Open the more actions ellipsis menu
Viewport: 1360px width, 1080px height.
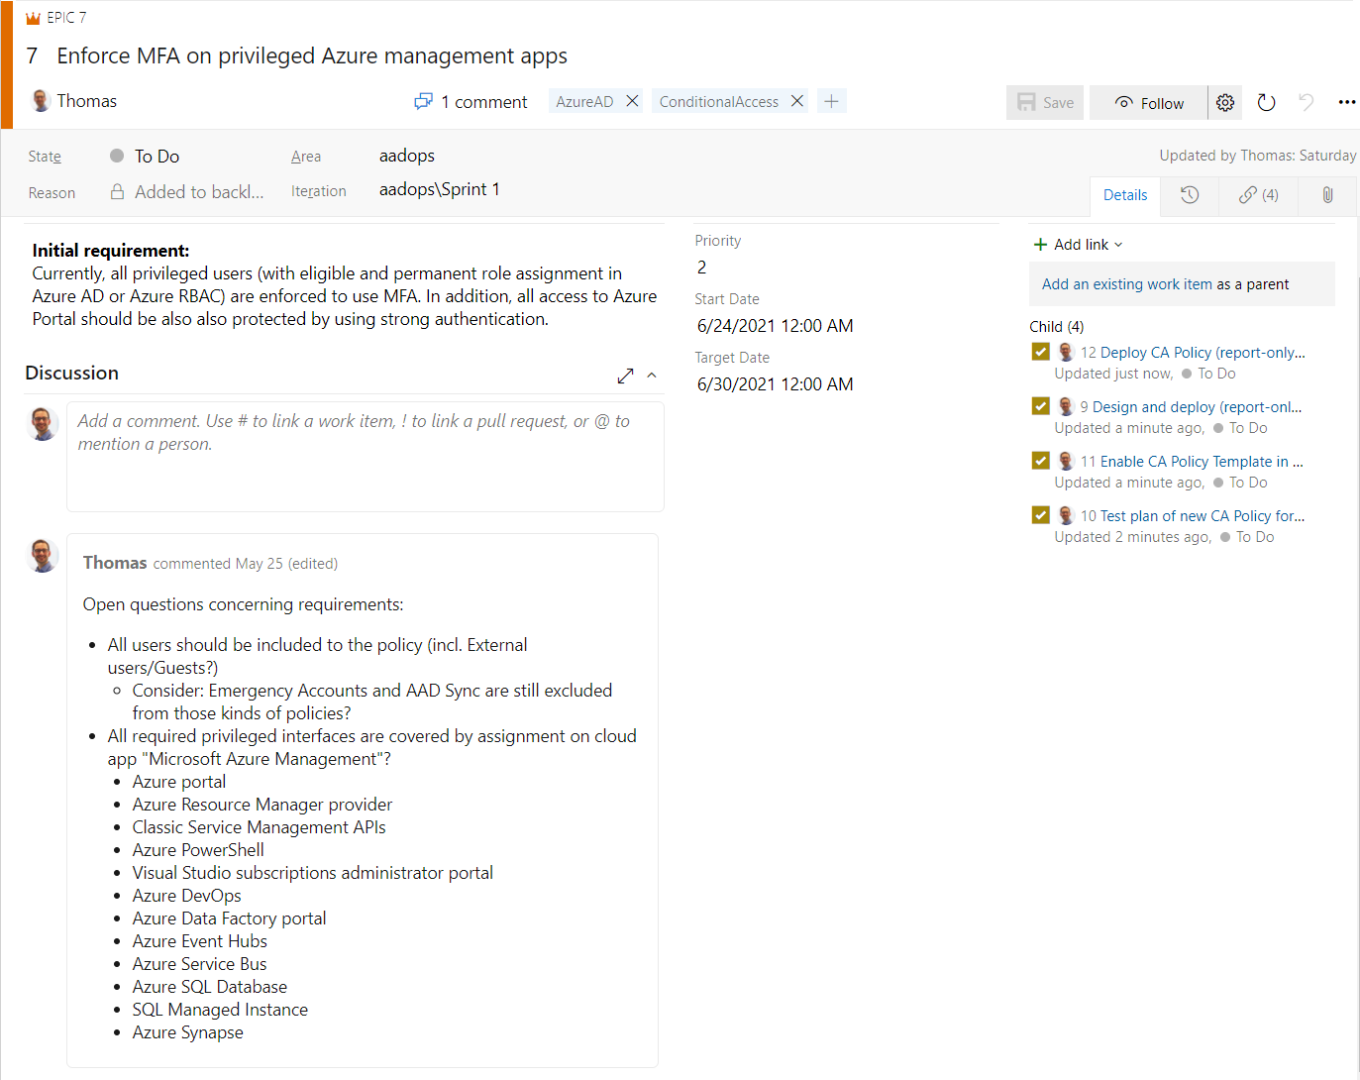(1346, 102)
